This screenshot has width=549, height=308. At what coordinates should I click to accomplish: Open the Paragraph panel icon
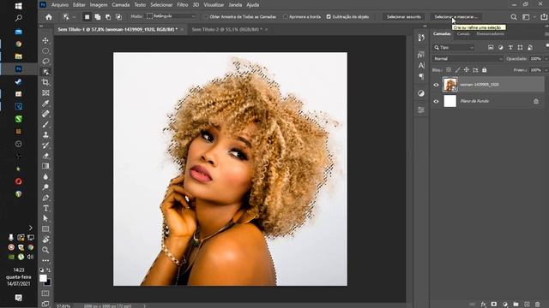(x=421, y=76)
